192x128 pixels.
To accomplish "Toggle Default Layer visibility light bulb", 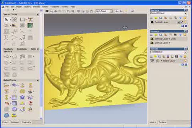I will pyautogui.click(x=185, y=22).
